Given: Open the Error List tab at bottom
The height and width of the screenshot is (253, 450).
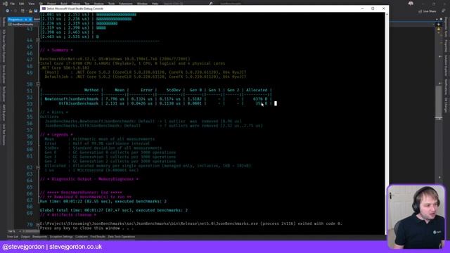Looking at the screenshot, I should tap(13, 237).
